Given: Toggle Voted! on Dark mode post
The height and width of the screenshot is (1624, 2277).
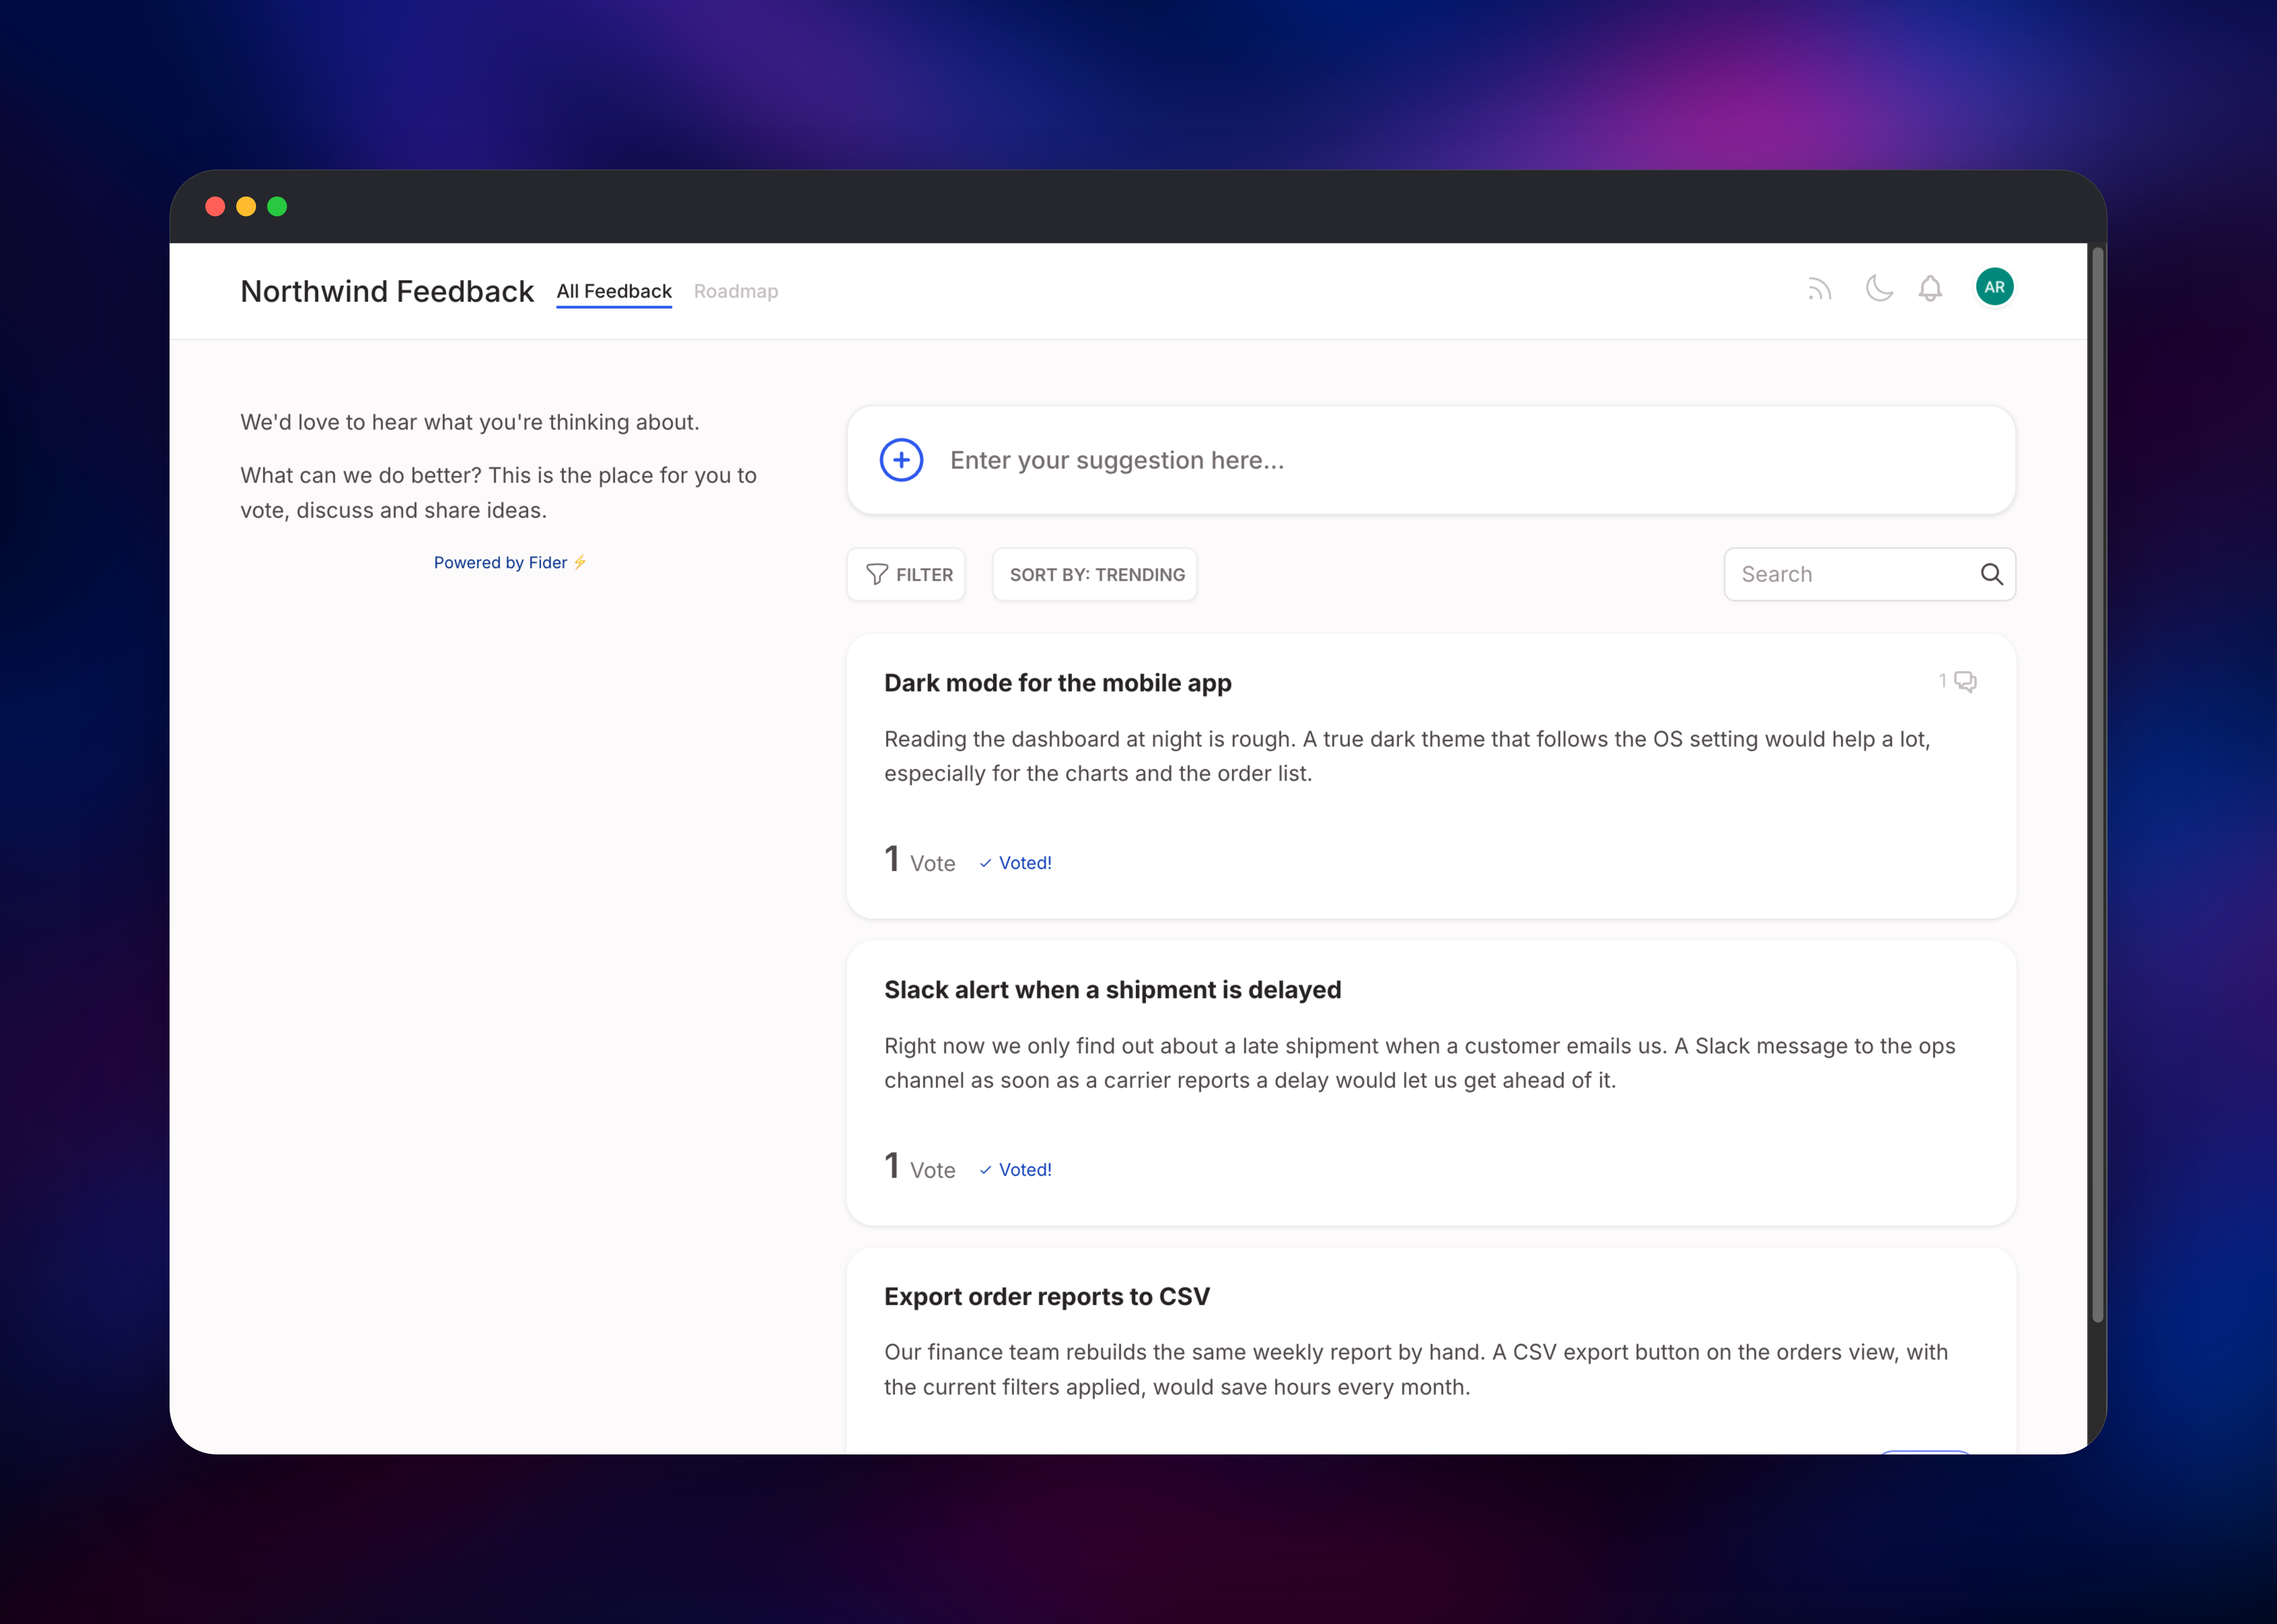Looking at the screenshot, I should [1016, 863].
